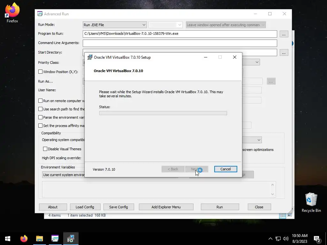The image size is (327, 245).
Task: Click "4 items" in Explorer status bar
Action: click(55, 215)
